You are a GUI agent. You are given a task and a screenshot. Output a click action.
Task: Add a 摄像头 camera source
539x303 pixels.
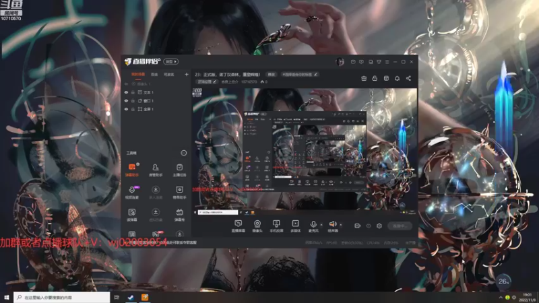(257, 226)
